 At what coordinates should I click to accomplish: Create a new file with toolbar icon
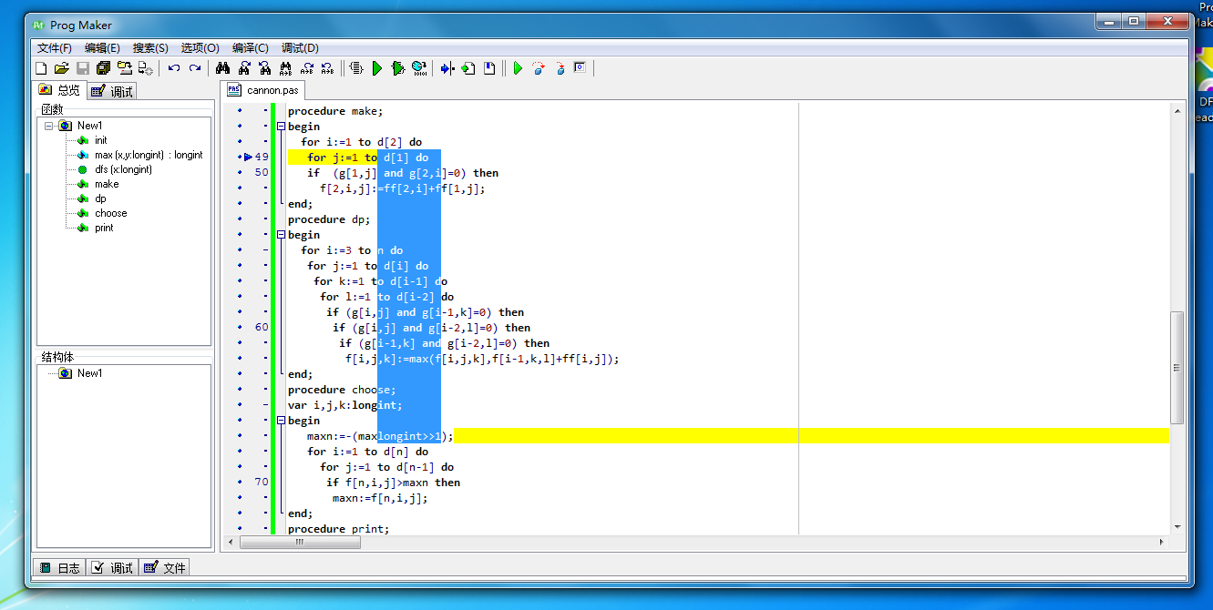(41, 68)
